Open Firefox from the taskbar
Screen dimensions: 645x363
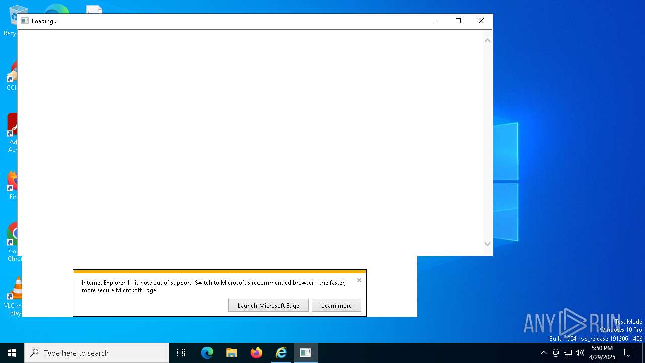pos(256,353)
